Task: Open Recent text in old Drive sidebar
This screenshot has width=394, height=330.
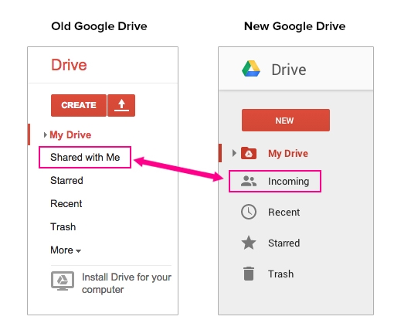Action: [x=66, y=203]
